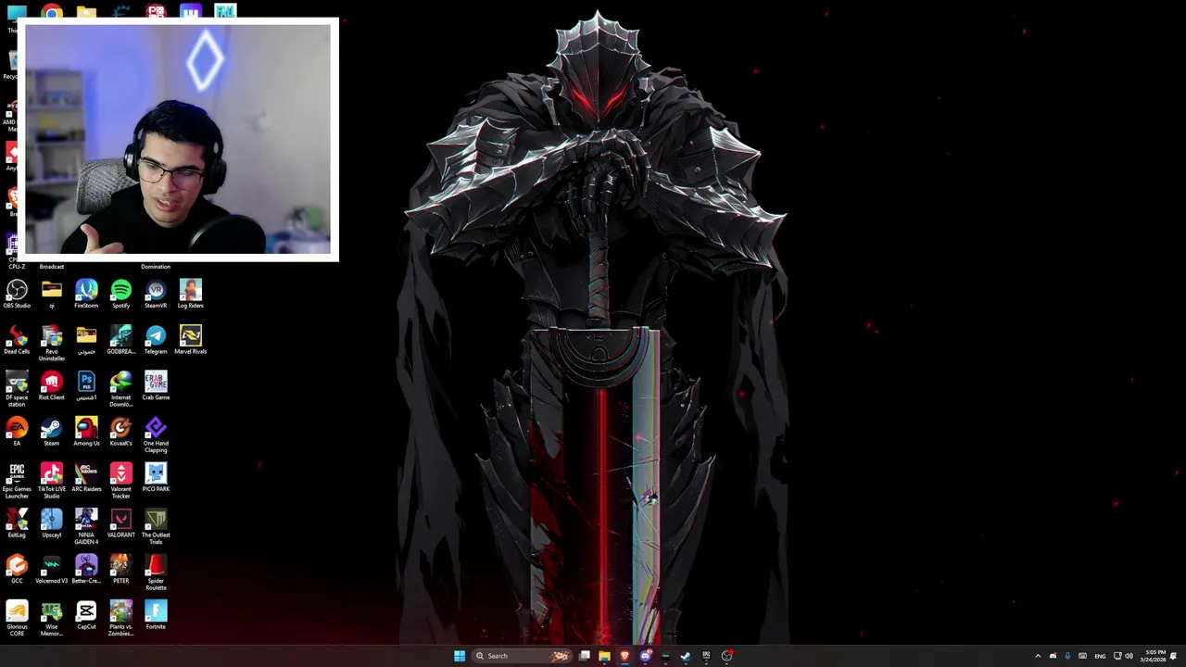Open Steam from the taskbar

coord(686,656)
